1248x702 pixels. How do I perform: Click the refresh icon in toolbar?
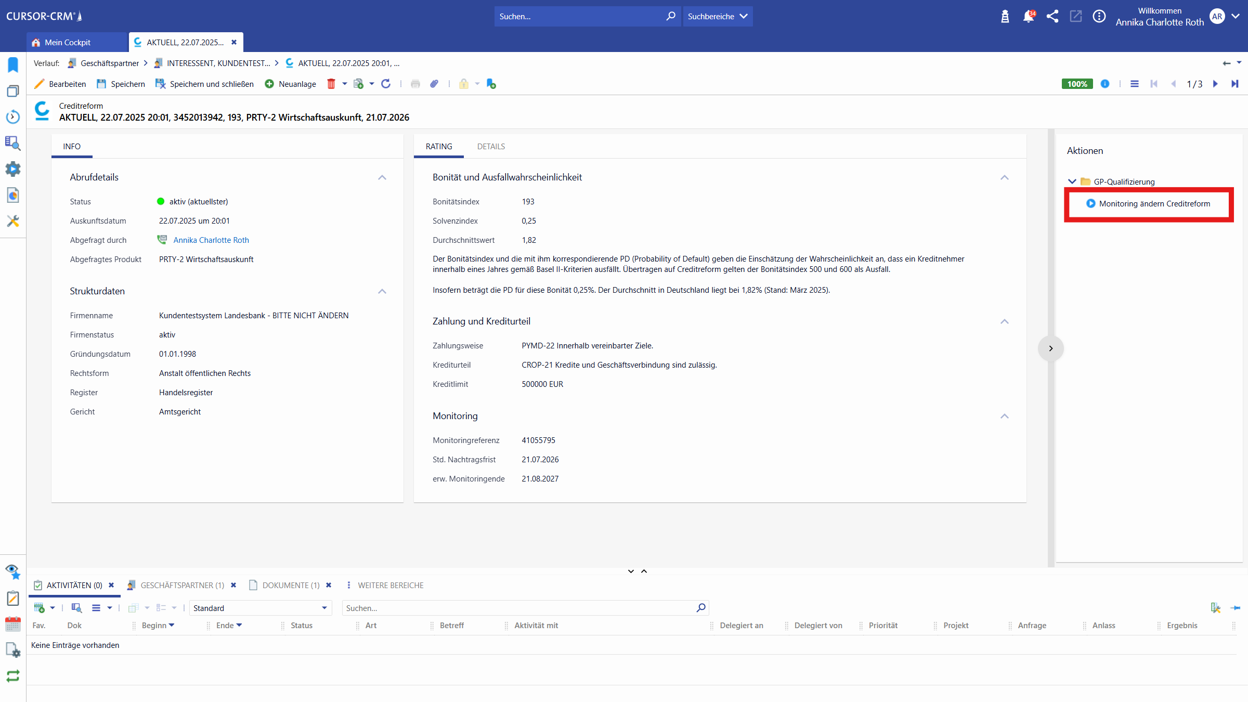tap(386, 84)
